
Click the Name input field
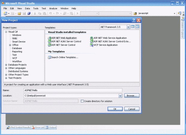pos(73,90)
